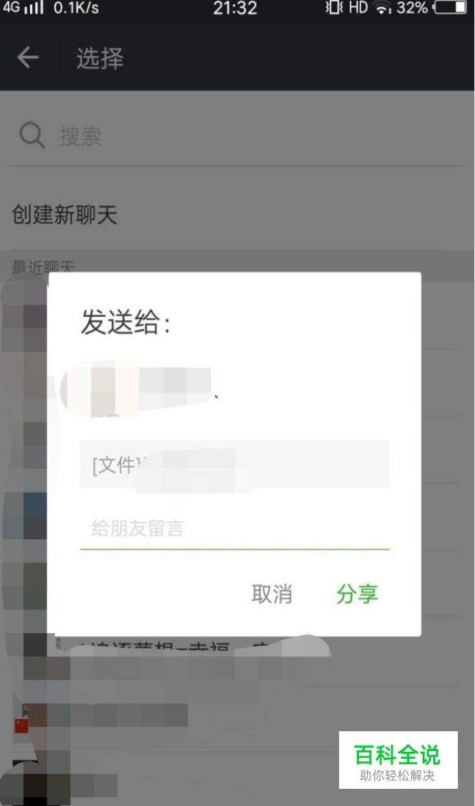Focus the 给朋友留言 message field
Image resolution: width=475 pixels, height=806 pixels.
point(235,529)
